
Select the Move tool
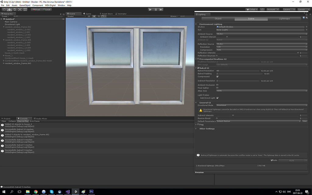(x=9, y=9)
